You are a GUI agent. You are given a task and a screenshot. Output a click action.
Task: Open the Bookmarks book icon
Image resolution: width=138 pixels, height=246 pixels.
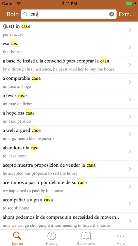tap(86, 236)
